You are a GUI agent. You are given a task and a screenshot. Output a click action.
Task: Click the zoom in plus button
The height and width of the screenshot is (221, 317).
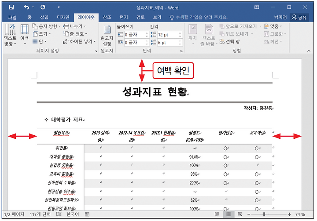pos(289,214)
